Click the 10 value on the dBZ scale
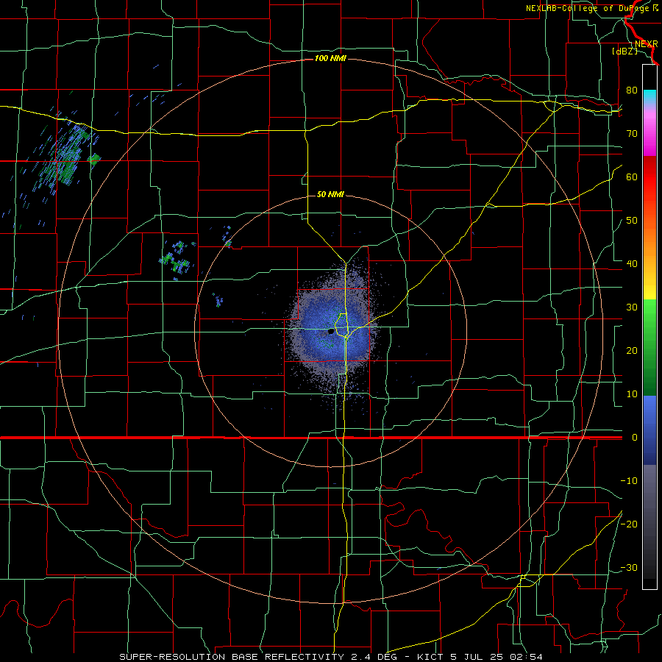Screen dimensions: 662x662 point(632,394)
